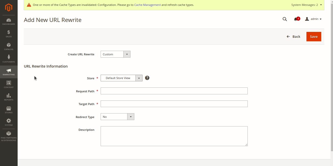Open the System sidebar menu
Screen dimensions: 333x166
[x=9, y=122]
